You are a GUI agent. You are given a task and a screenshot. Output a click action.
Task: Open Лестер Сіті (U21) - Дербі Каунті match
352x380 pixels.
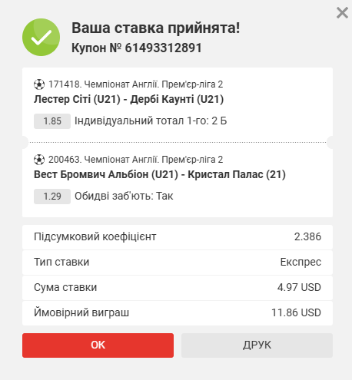128,99
